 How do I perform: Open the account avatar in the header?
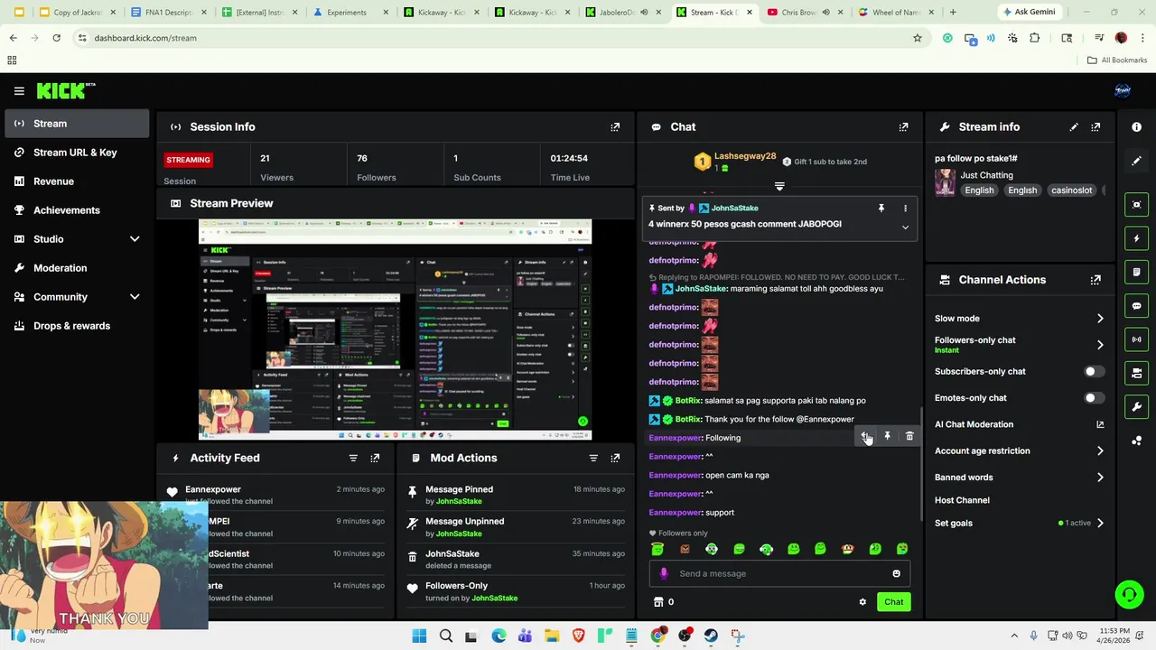(1123, 90)
